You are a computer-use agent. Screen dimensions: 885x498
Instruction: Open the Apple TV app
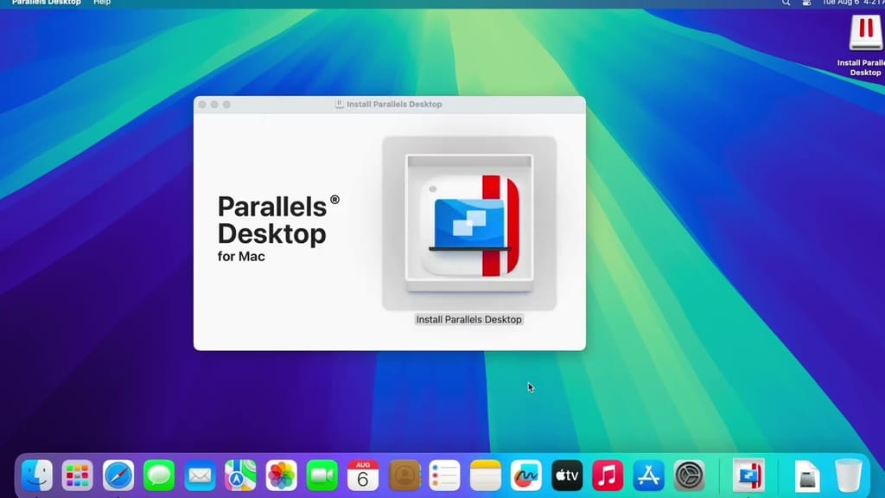[566, 474]
